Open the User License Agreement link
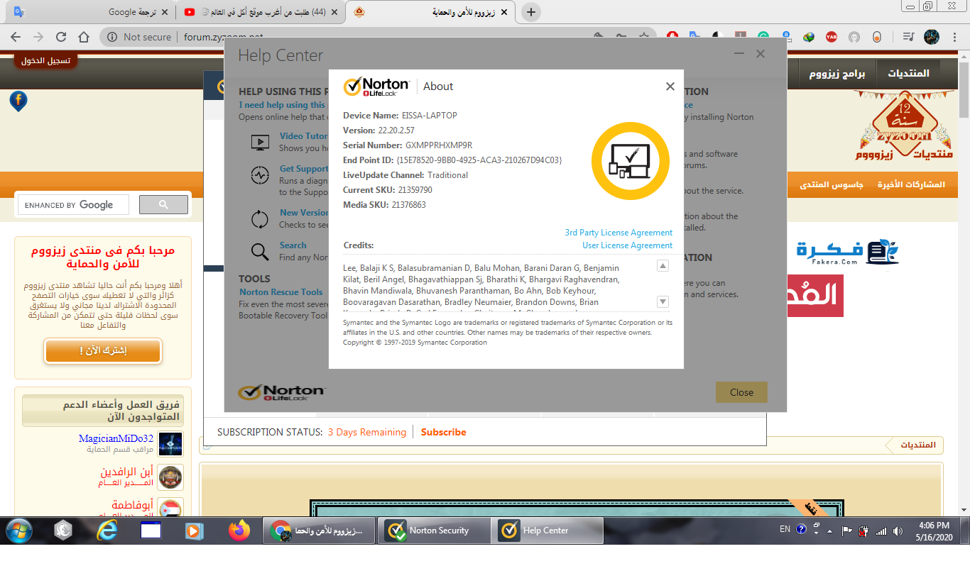Viewport: 970px width, 583px height. [627, 245]
